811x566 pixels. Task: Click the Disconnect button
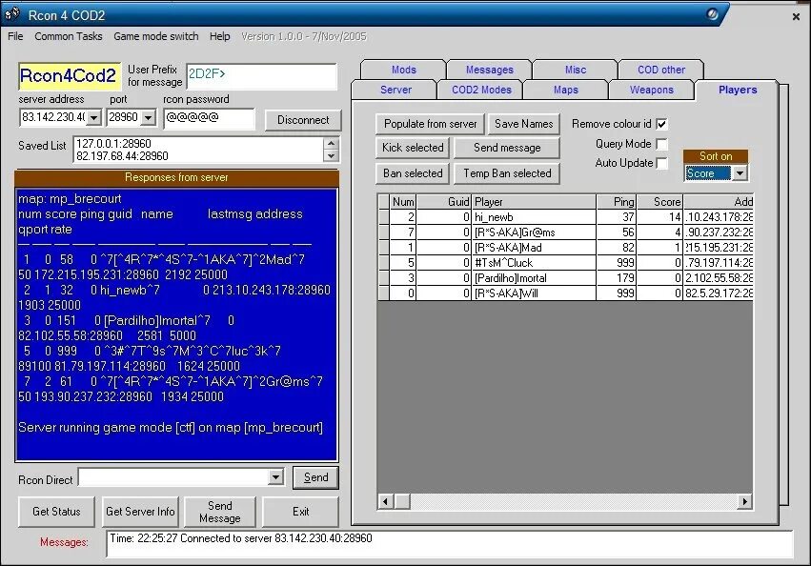303,120
